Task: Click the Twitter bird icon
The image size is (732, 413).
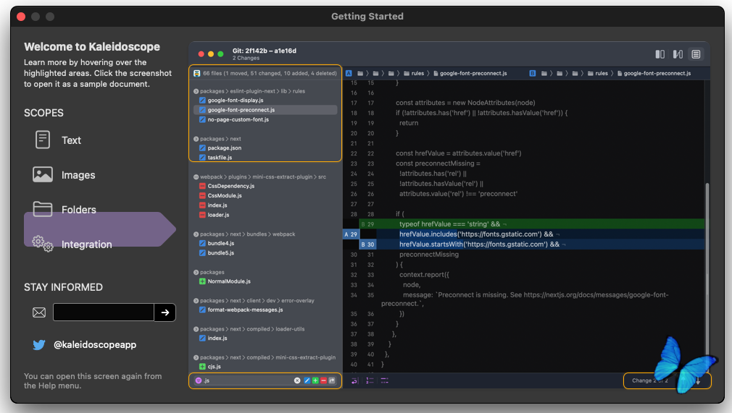Action: pyautogui.click(x=39, y=345)
